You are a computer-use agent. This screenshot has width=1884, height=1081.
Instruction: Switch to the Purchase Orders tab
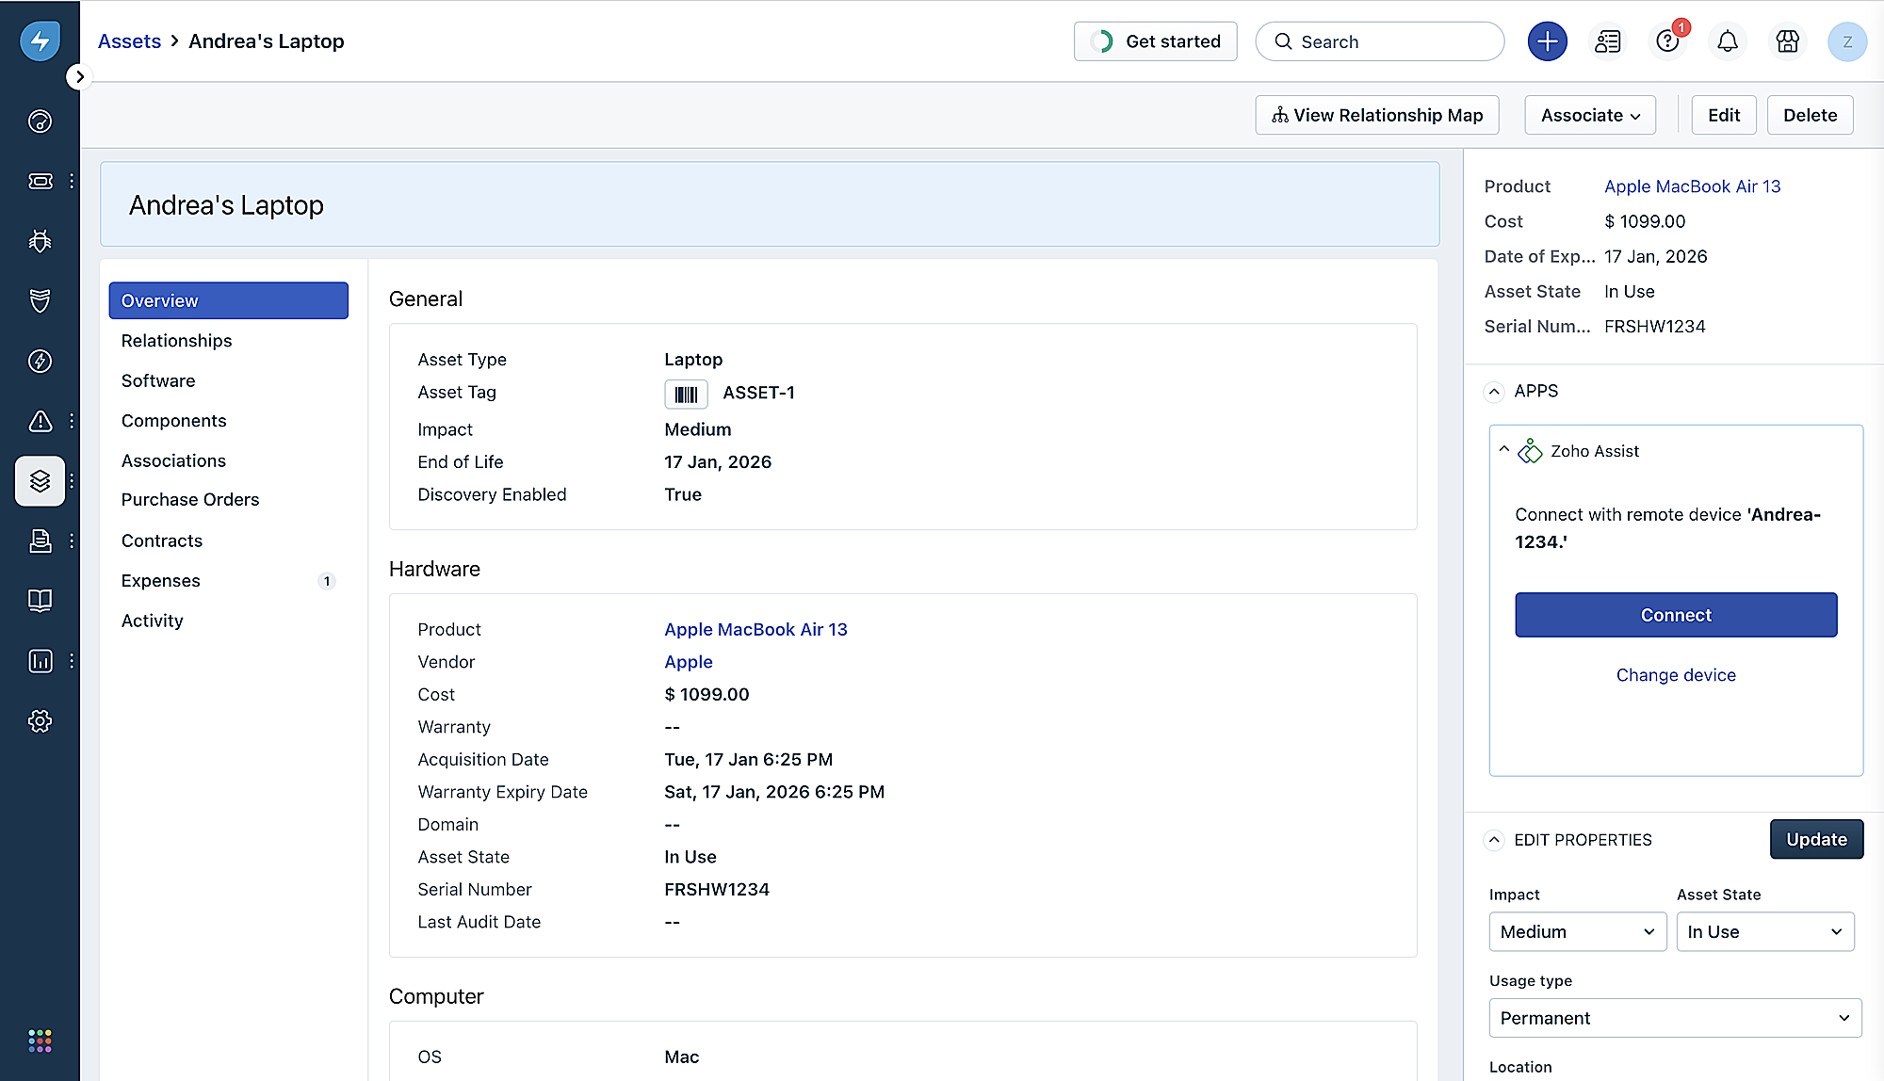point(189,500)
